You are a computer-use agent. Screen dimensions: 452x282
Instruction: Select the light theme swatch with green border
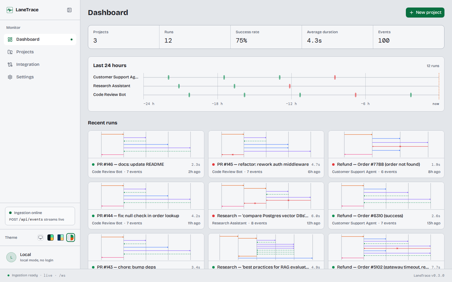tap(71, 238)
